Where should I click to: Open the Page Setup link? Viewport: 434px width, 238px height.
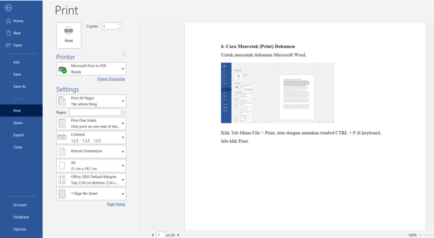click(x=116, y=204)
